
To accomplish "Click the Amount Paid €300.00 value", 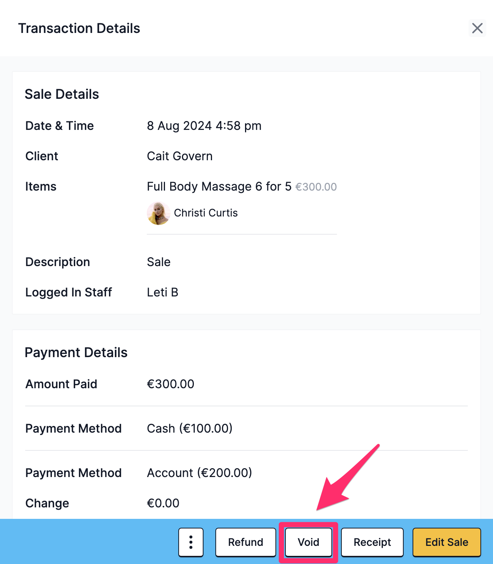I will pyautogui.click(x=171, y=384).
